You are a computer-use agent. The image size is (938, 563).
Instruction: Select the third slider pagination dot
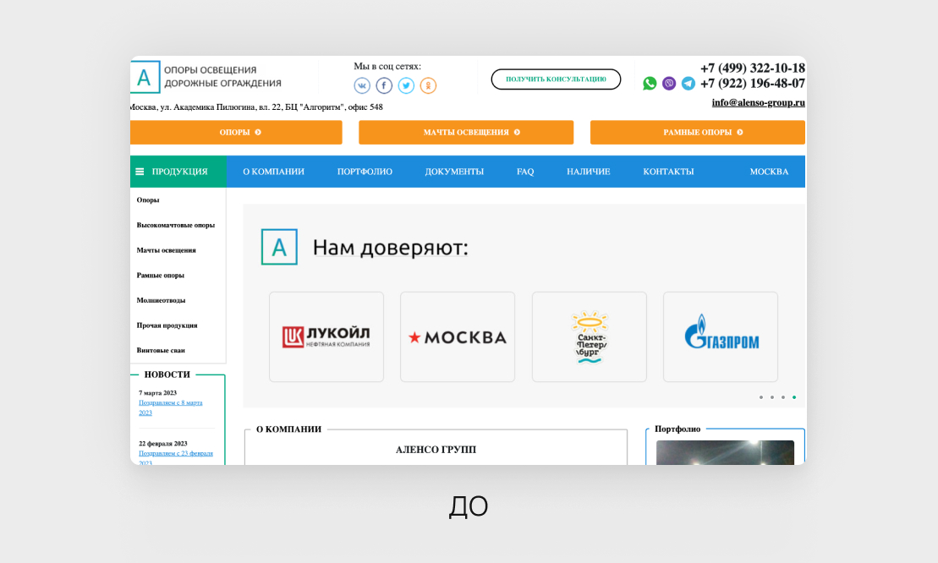coord(783,397)
